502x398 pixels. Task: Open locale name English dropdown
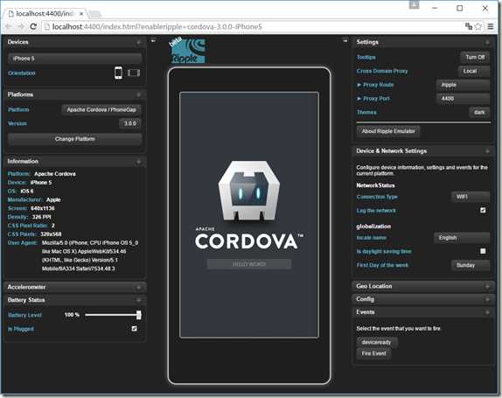pos(462,238)
